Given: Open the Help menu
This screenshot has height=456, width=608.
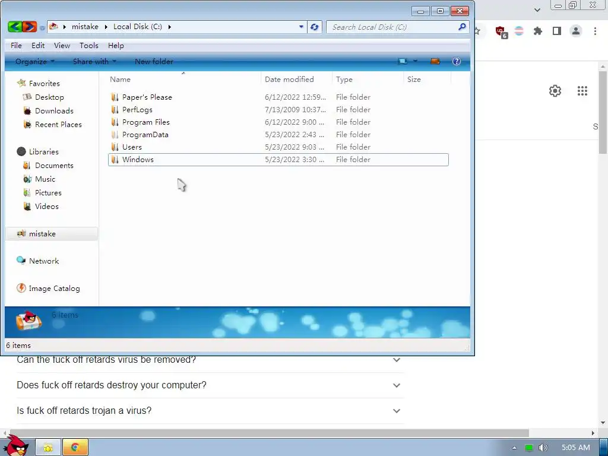Looking at the screenshot, I should point(116,45).
